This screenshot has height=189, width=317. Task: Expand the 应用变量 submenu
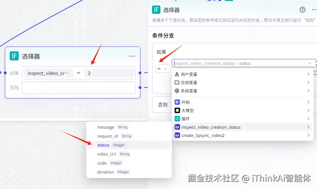click(308, 82)
